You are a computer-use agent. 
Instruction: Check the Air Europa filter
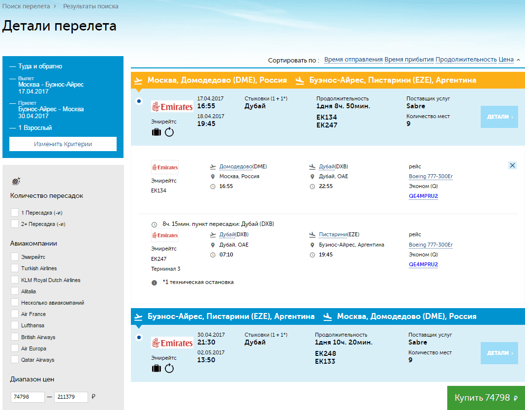tap(14, 348)
